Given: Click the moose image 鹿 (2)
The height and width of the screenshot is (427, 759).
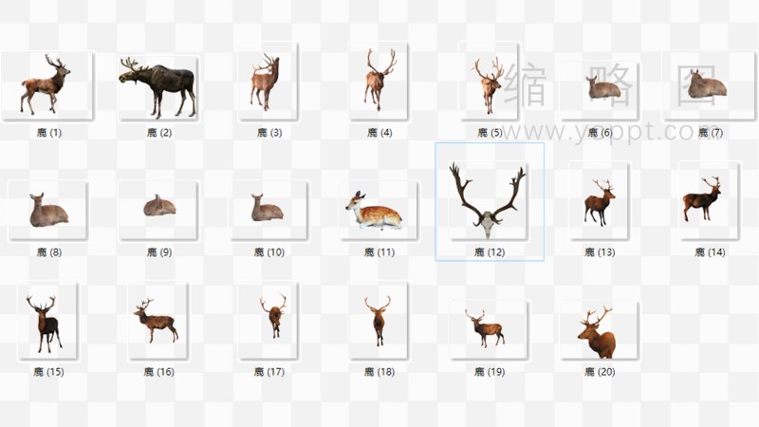Looking at the screenshot, I should [157, 86].
